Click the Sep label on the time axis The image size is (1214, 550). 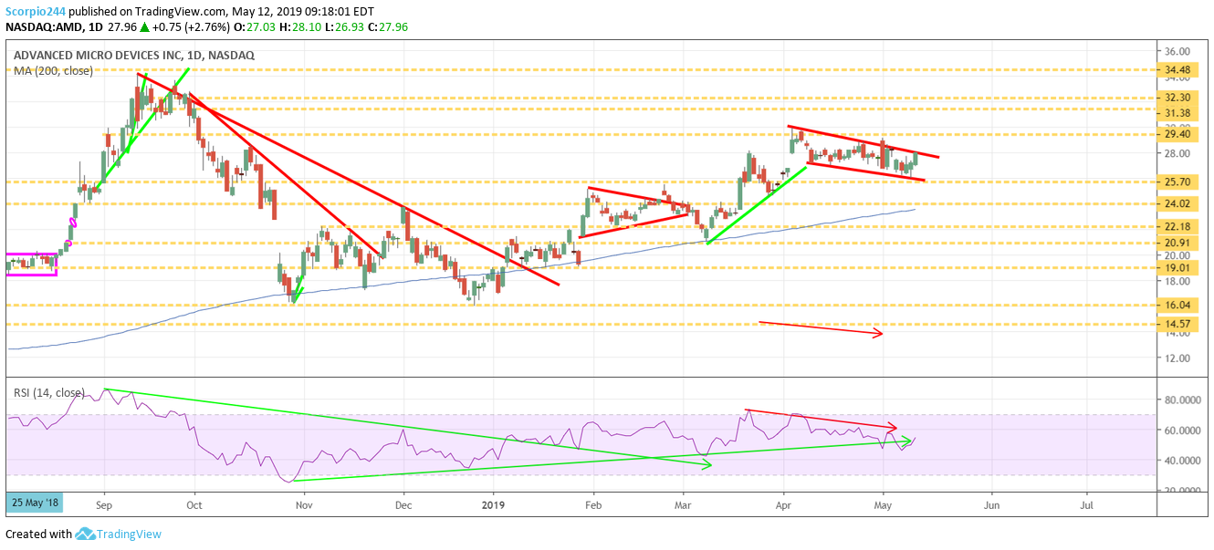[x=103, y=503]
